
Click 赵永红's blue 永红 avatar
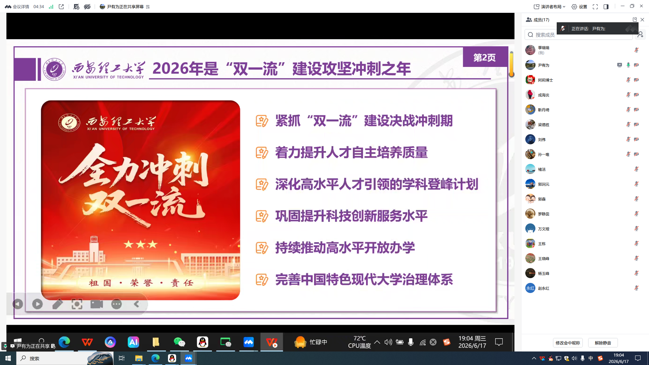[x=530, y=288]
